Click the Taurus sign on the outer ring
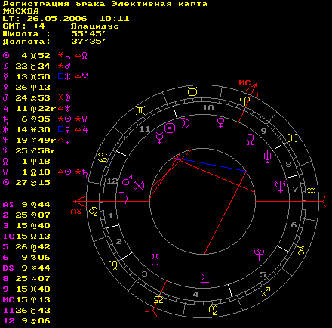 click(x=192, y=91)
